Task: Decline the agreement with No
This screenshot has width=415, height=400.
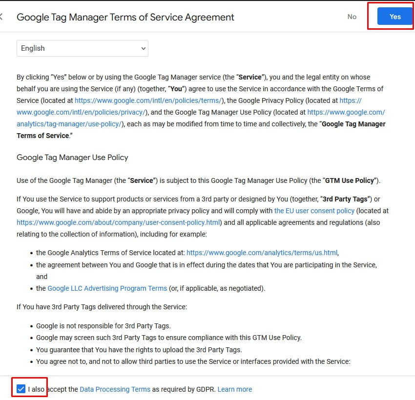Action: [352, 17]
